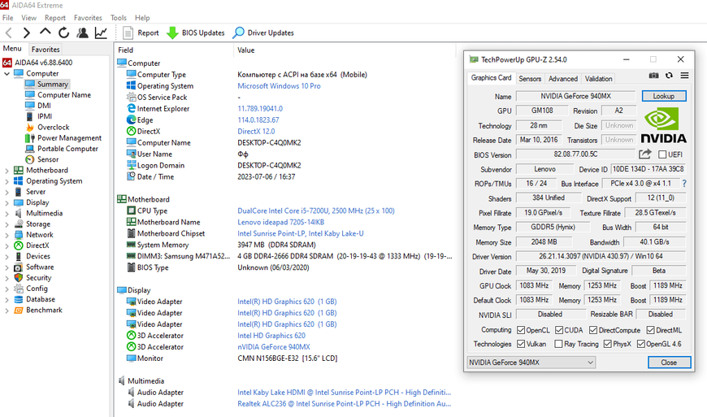Open the Overclock page

(x=53, y=127)
